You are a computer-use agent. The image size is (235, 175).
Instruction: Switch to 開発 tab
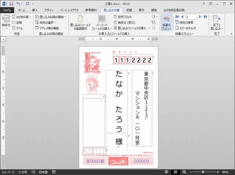pyautogui.click(x=154, y=10)
